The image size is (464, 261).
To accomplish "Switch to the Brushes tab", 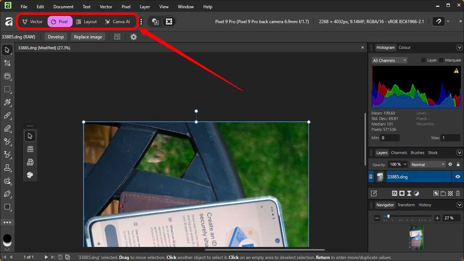I will (417, 153).
